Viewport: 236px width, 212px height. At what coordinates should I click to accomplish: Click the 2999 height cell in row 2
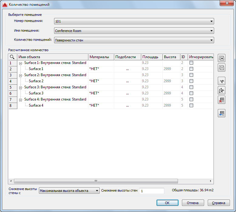[x=171, y=69]
